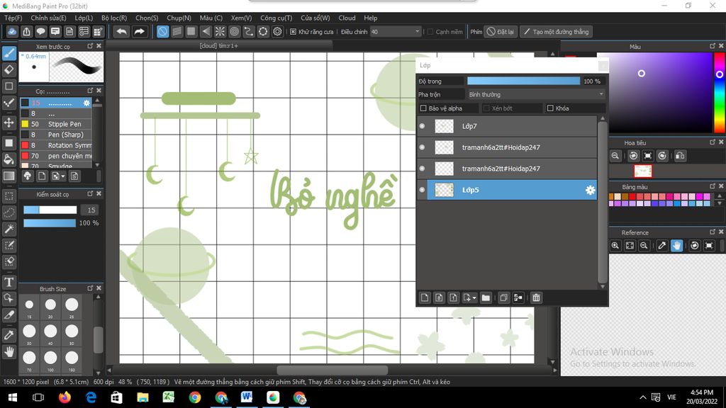The height and width of the screenshot is (408, 726).
Task: Click Tạo một đường thẳng button
Action: coord(556,32)
